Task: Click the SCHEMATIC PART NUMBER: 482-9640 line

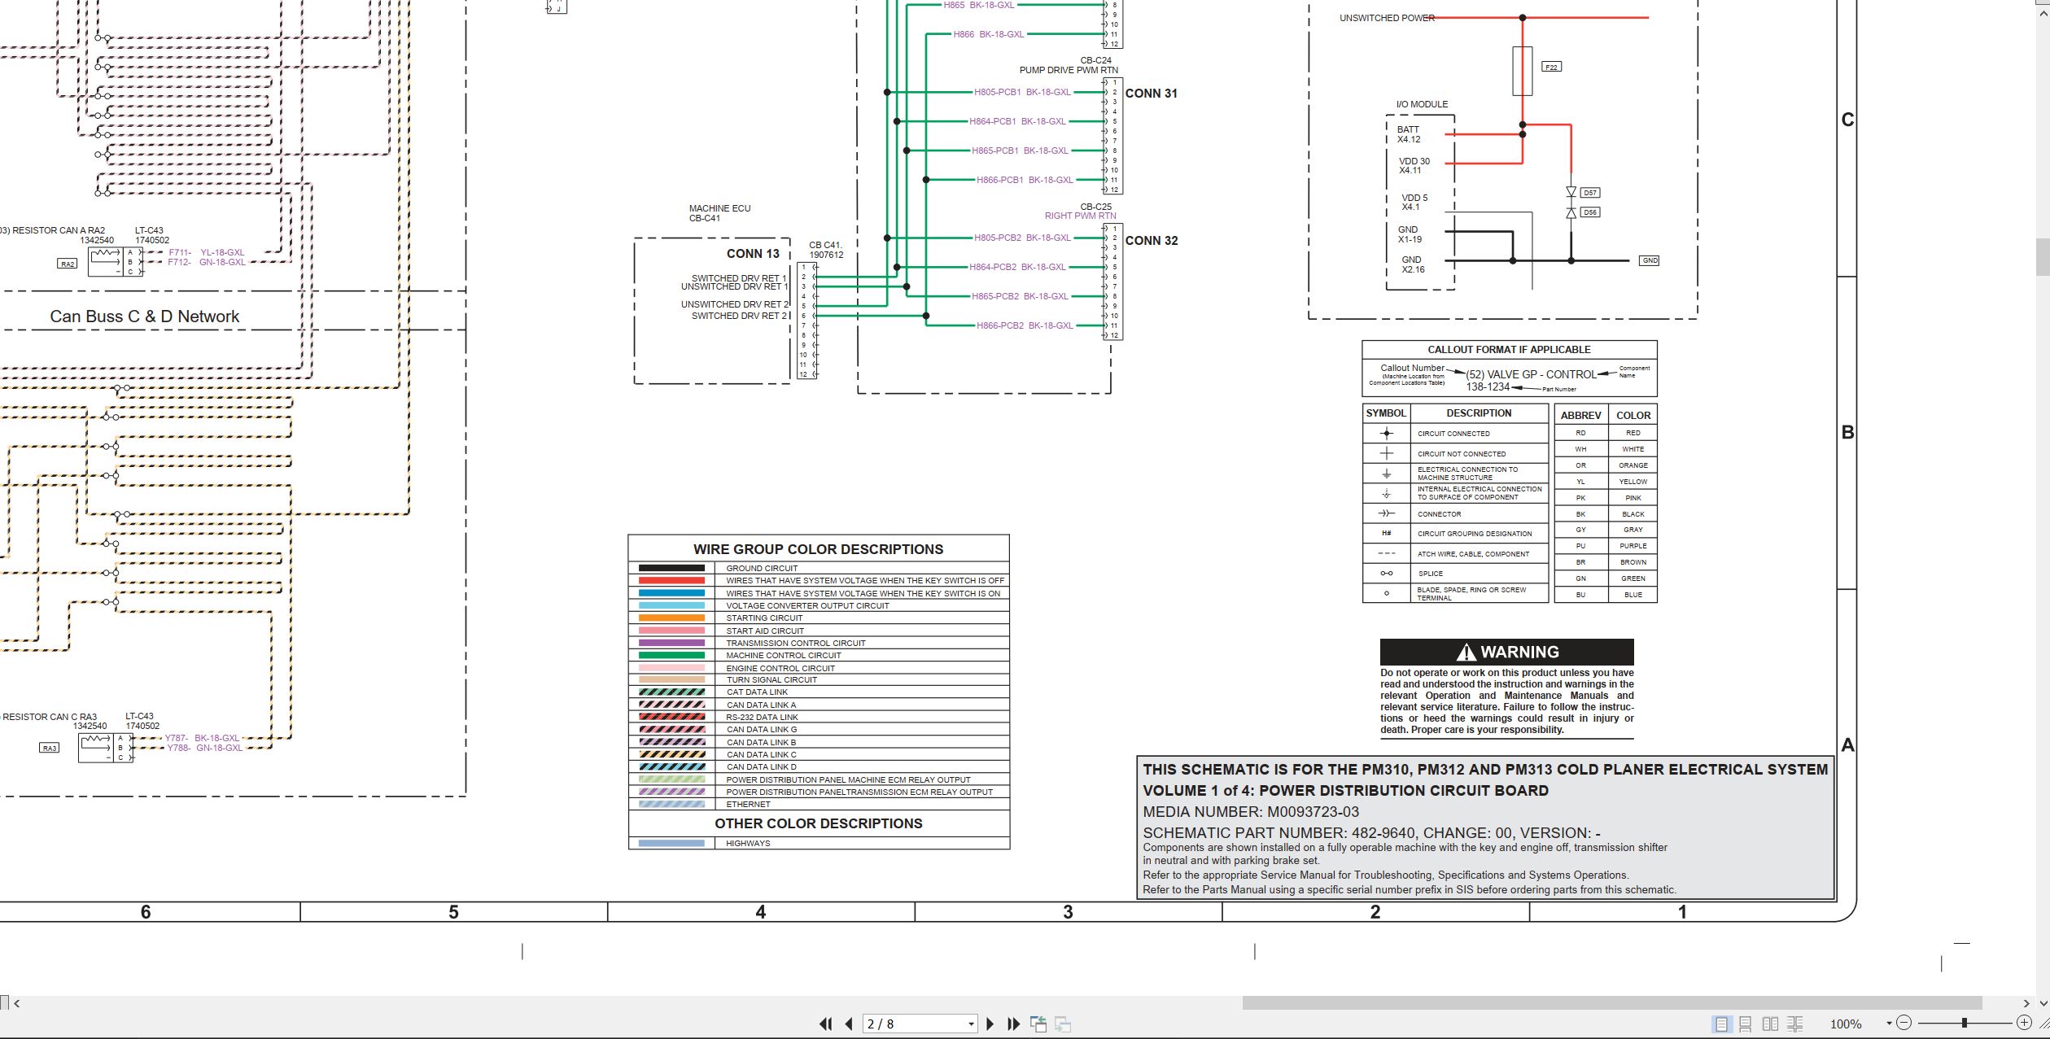Action: (1372, 833)
